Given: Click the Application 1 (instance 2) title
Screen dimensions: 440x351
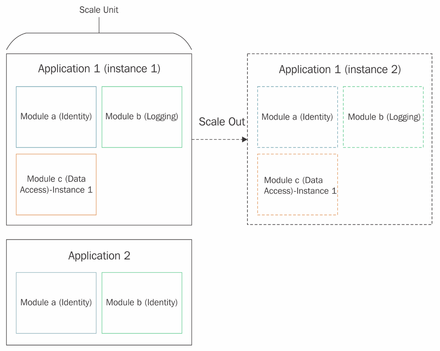Looking at the screenshot, I should (340, 70).
